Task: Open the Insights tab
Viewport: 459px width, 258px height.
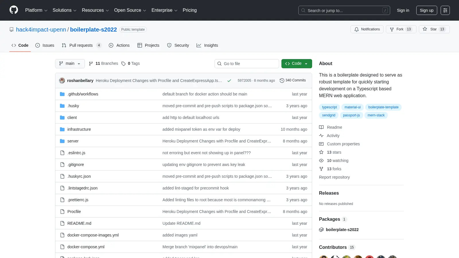Action: coord(207,45)
